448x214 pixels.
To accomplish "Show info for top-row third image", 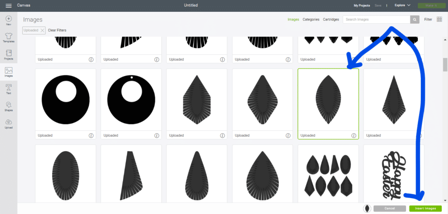I will point(222,59).
